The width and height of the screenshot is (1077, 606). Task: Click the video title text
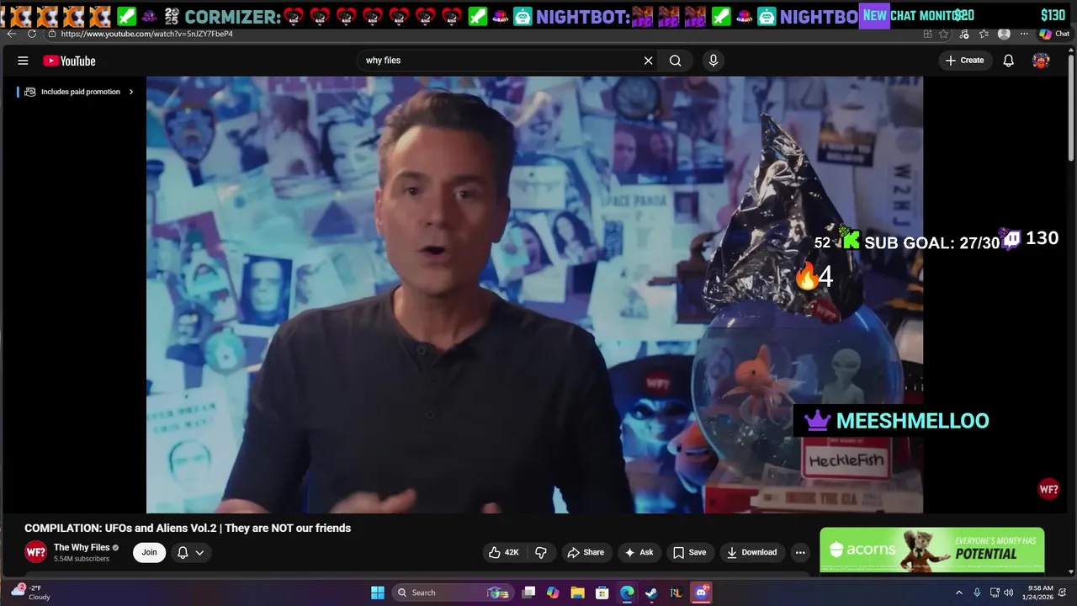click(x=188, y=529)
